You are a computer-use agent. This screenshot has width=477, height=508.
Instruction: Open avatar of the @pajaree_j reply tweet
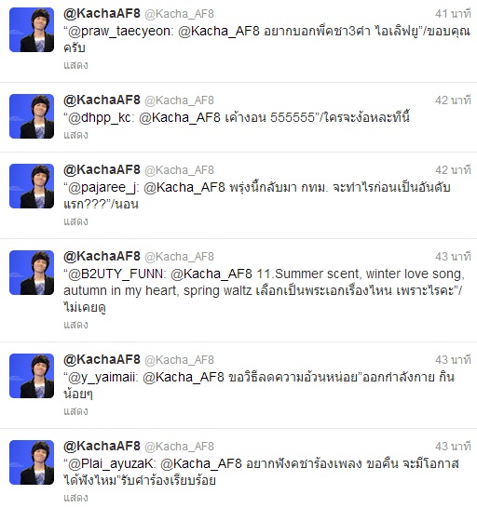pos(32,186)
